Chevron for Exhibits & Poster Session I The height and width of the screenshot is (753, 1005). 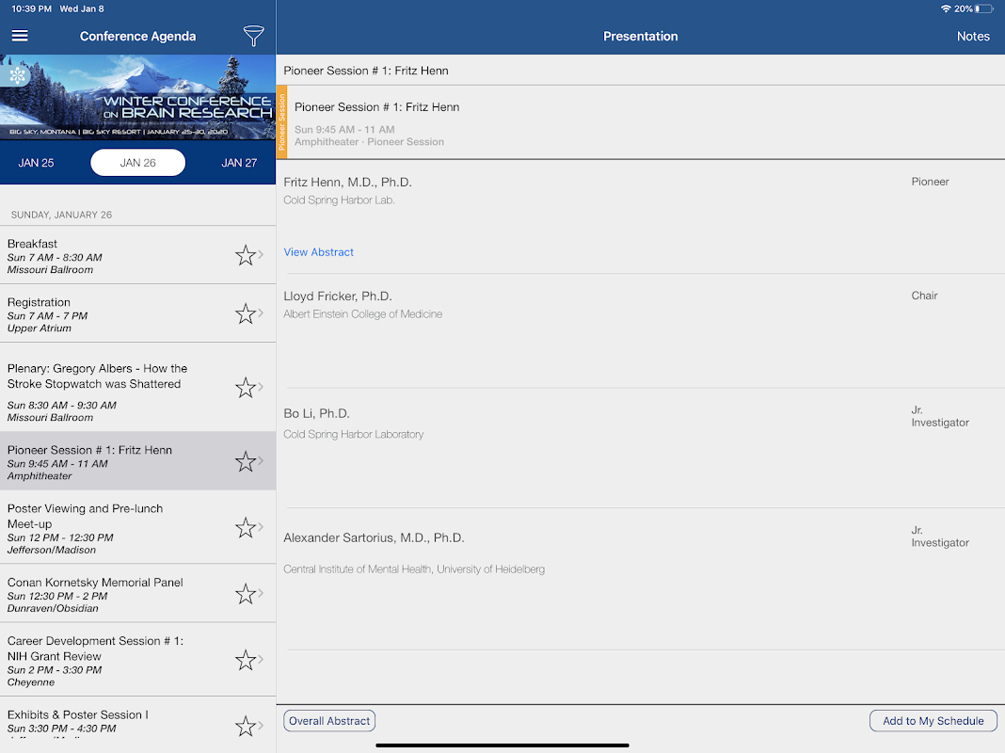261,725
